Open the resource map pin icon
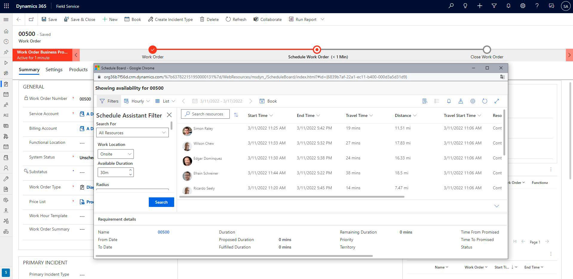The height and width of the screenshot is (279, 573). (x=461, y=101)
